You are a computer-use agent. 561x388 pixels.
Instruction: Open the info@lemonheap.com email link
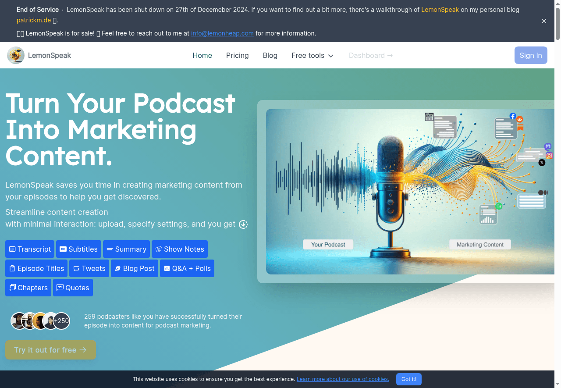click(x=222, y=33)
